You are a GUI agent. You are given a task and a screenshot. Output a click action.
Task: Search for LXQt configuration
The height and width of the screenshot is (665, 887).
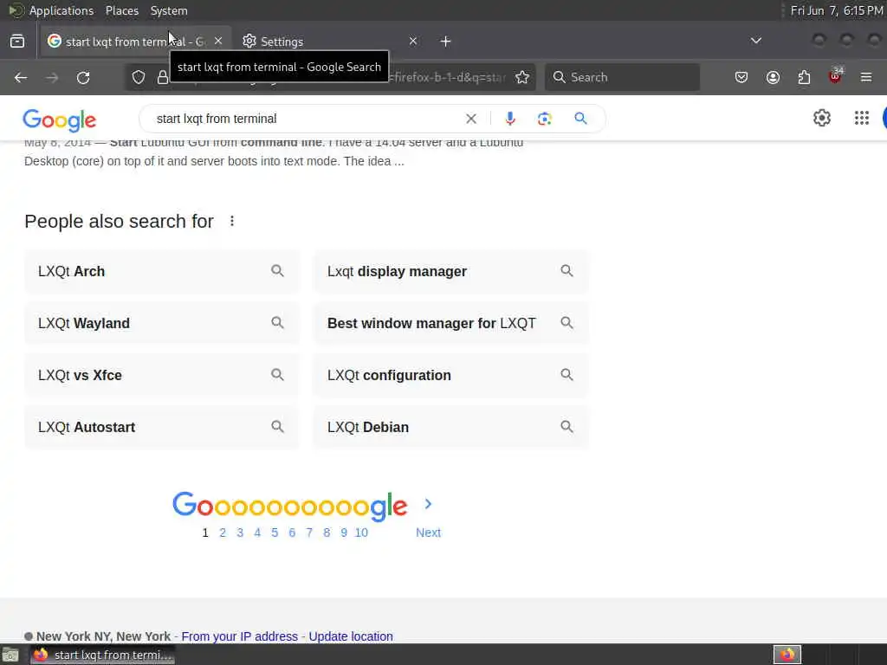click(x=450, y=376)
